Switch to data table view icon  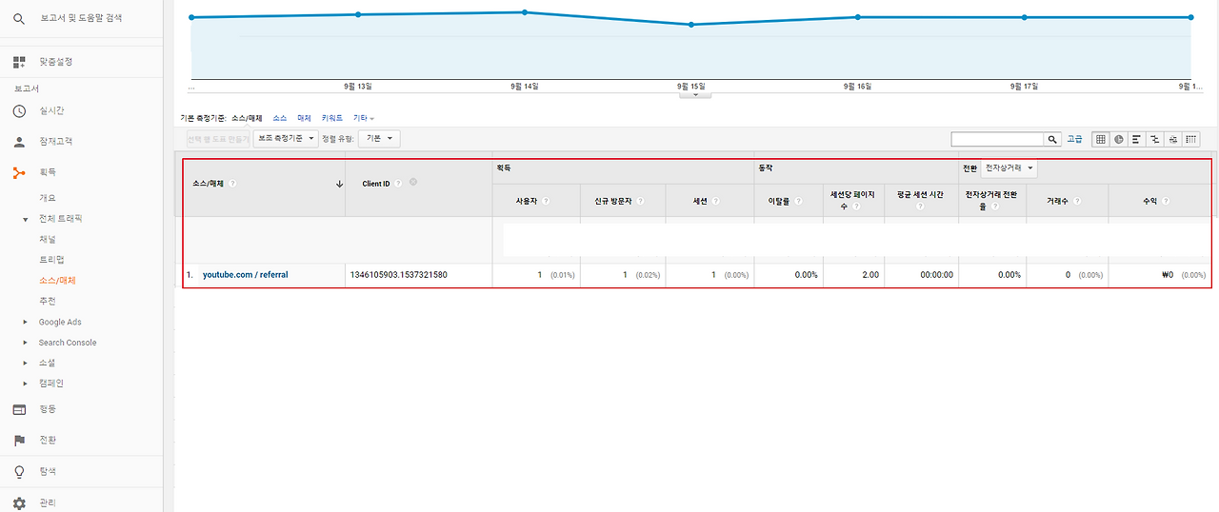(x=1101, y=139)
